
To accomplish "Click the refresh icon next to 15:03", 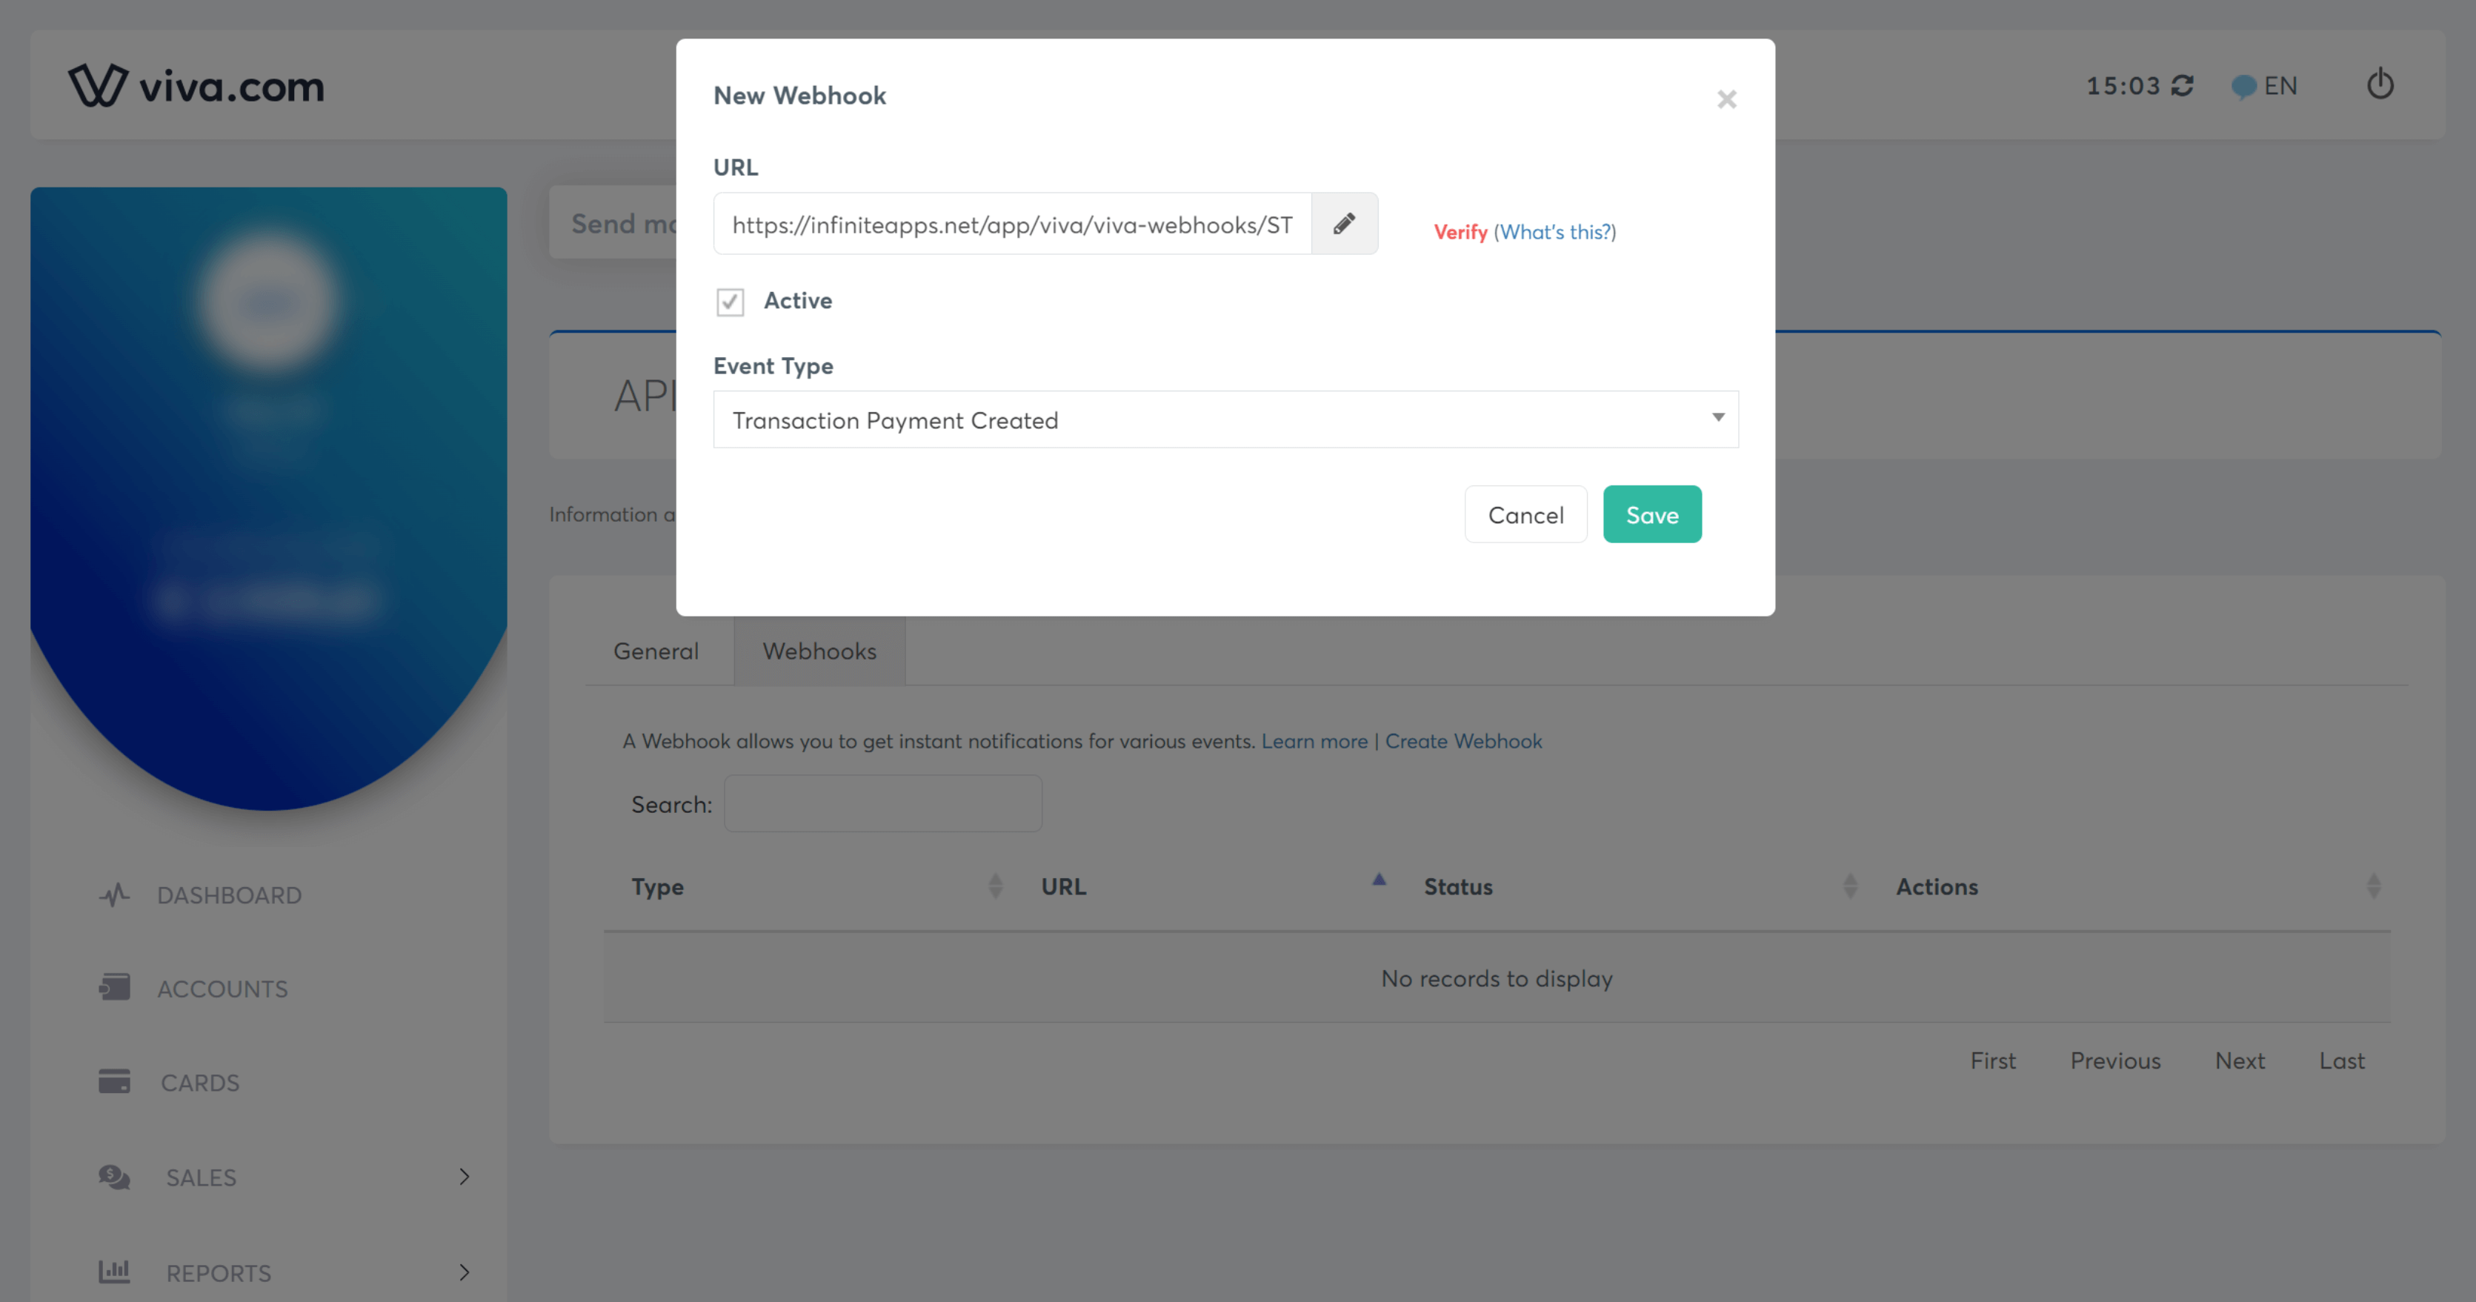I will point(2182,85).
